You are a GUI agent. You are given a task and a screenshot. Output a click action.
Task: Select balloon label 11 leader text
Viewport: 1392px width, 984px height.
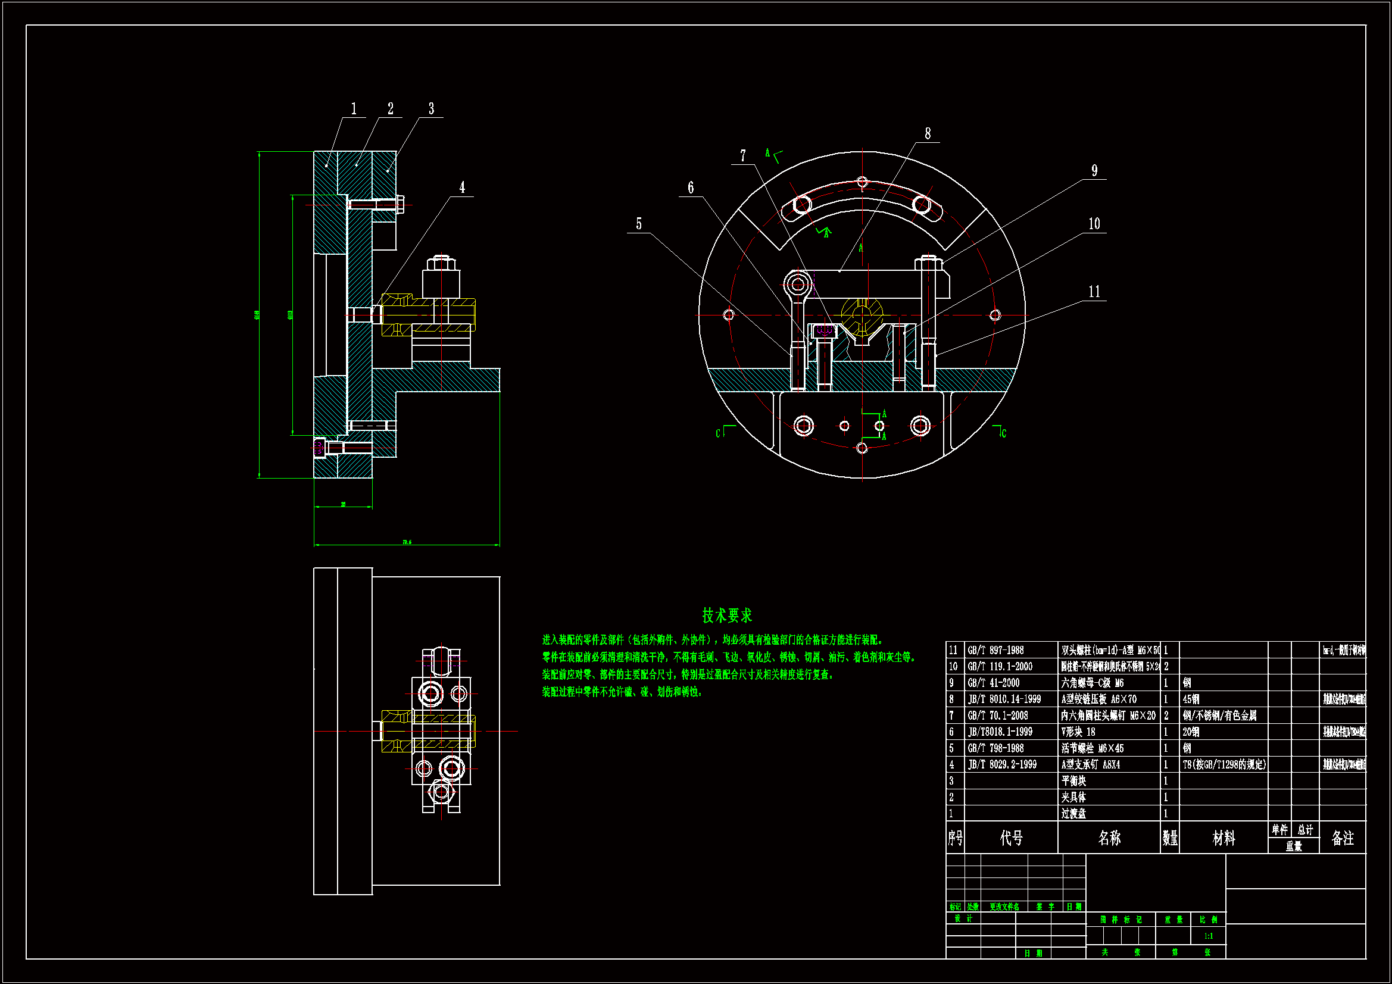coord(1094,292)
